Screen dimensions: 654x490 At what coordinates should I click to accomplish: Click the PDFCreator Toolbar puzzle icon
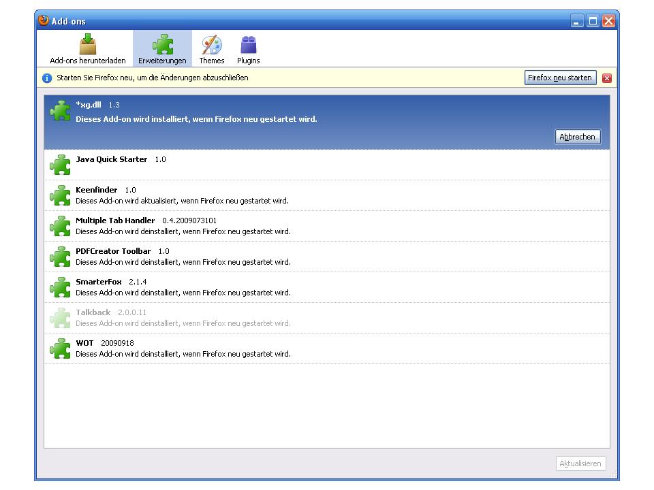60,257
